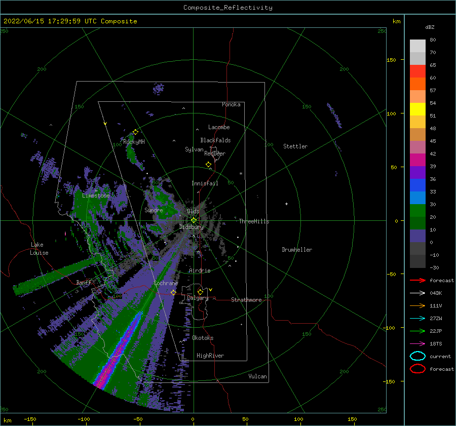456x426 pixels.
Task: Pick the blue 33-36 dBZ swatch
Action: 417,185
